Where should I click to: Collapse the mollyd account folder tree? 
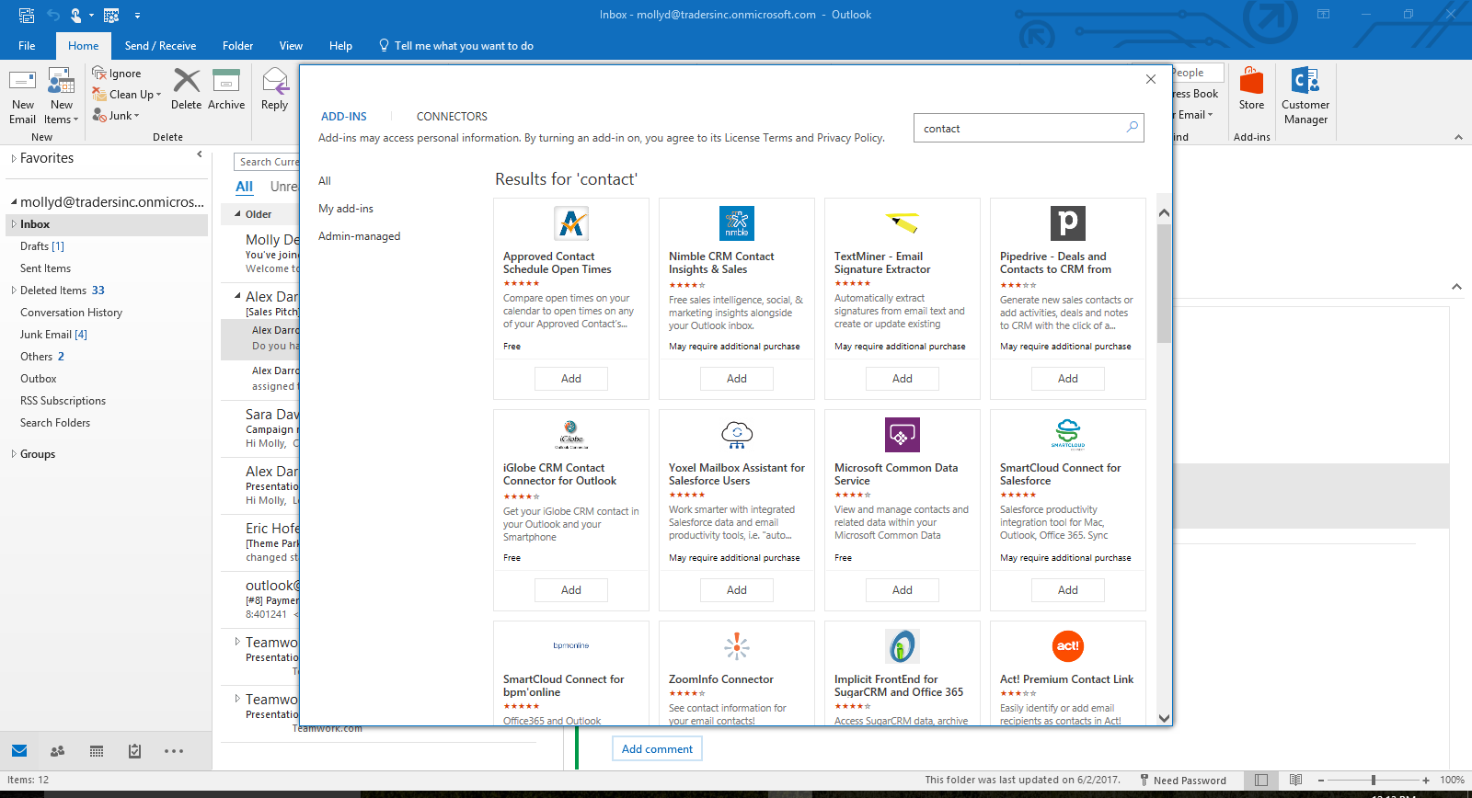14,202
